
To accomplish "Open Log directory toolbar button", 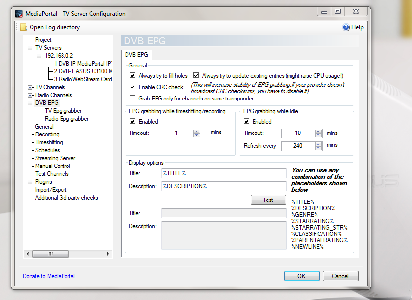I will [x=50, y=27].
